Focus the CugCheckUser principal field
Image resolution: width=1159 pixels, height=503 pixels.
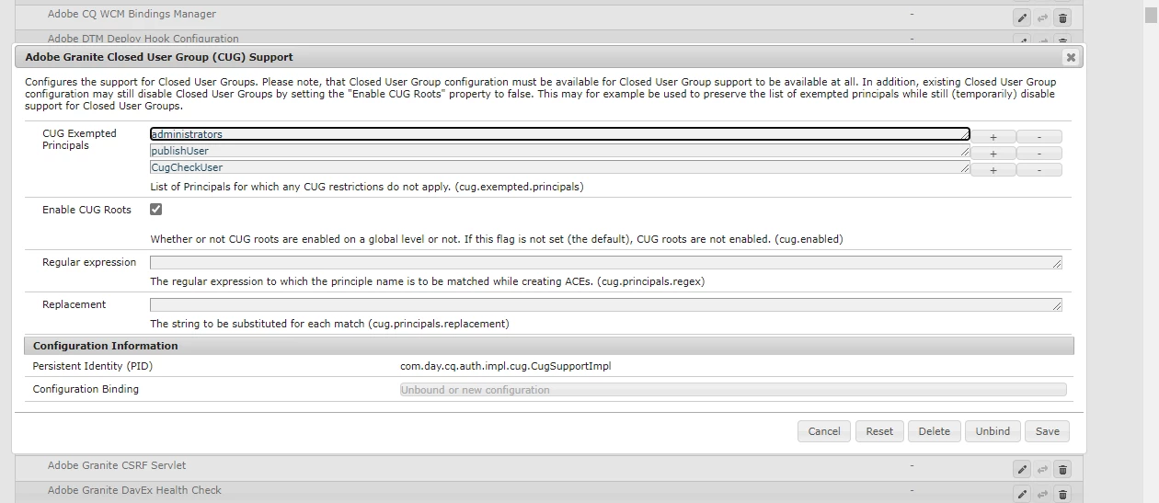559,167
